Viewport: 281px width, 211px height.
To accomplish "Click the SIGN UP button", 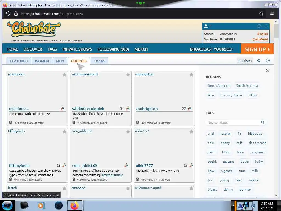I will point(257,49).
